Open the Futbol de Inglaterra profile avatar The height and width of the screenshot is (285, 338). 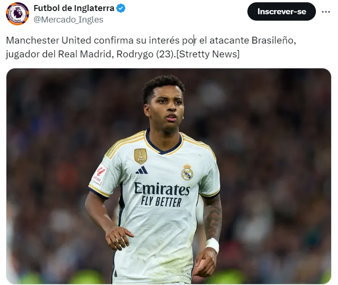point(17,14)
